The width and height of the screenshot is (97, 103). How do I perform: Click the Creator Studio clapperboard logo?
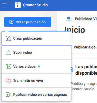[18, 5]
